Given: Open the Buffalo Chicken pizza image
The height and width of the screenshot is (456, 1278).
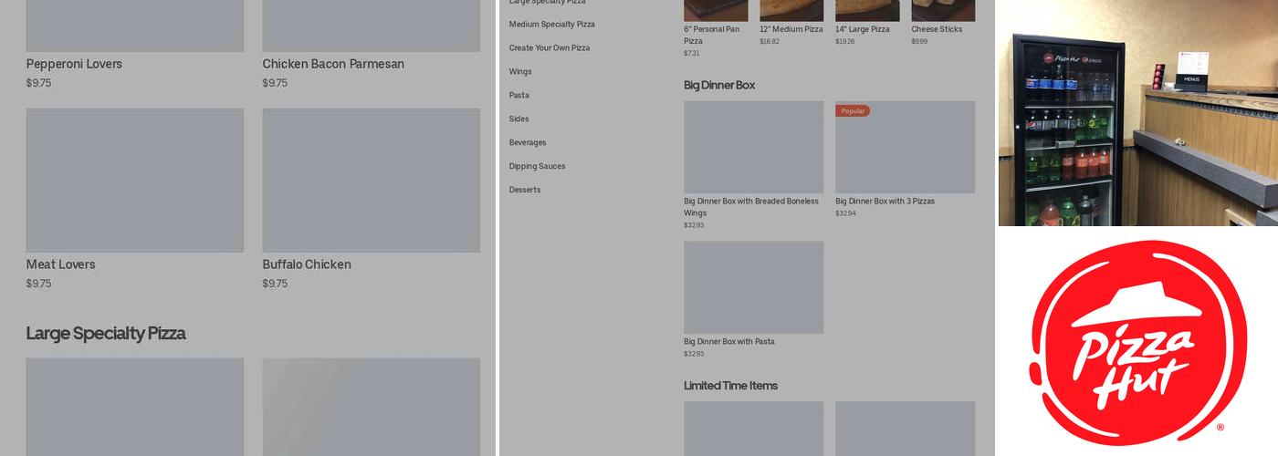Looking at the screenshot, I should click(x=372, y=181).
